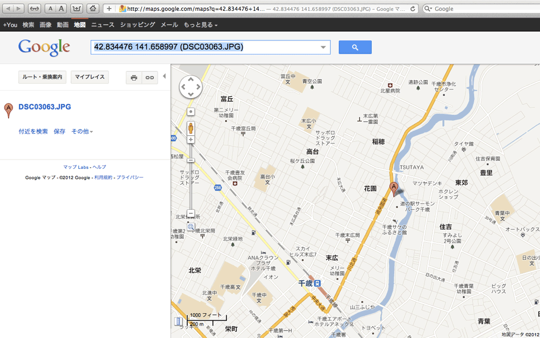Screen dimensions: 540x338
Task: Reload the page with the refresh icon
Action: (x=413, y=9)
